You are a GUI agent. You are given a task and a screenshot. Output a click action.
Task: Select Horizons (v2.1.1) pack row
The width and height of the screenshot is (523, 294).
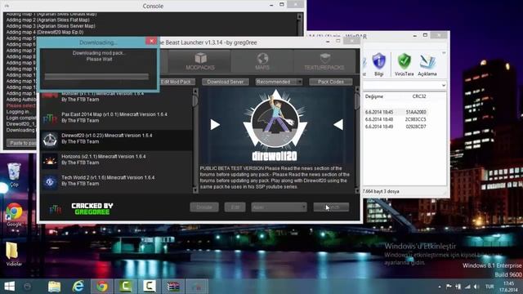click(x=116, y=160)
